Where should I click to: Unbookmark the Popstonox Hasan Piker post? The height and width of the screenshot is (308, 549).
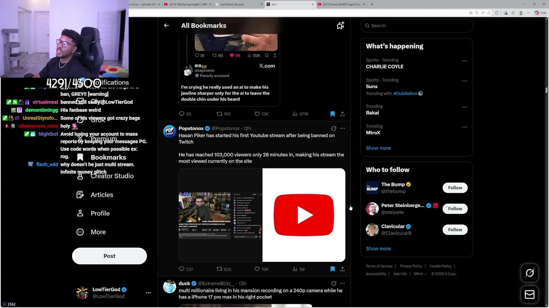point(332,269)
